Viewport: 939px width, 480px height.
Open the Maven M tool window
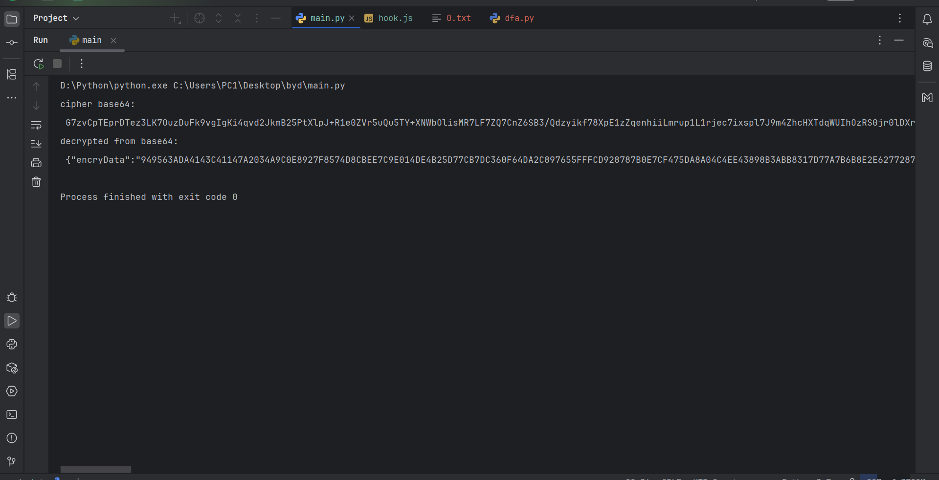[x=927, y=98]
